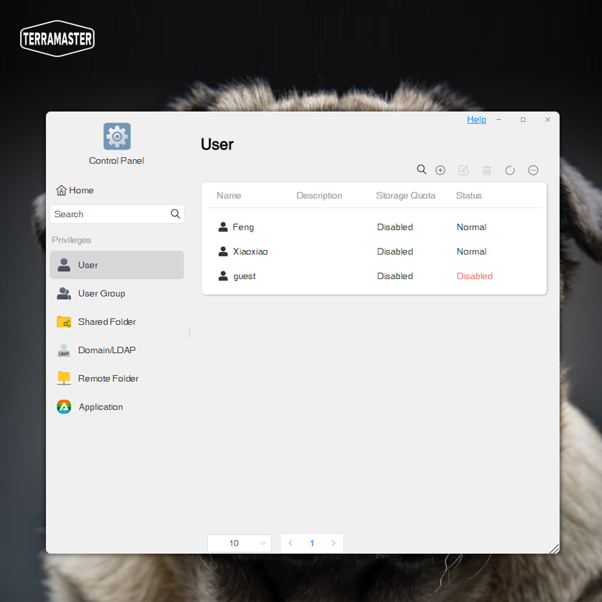This screenshot has width=602, height=602.
Task: Click the edit user pencil icon
Action: tap(463, 170)
